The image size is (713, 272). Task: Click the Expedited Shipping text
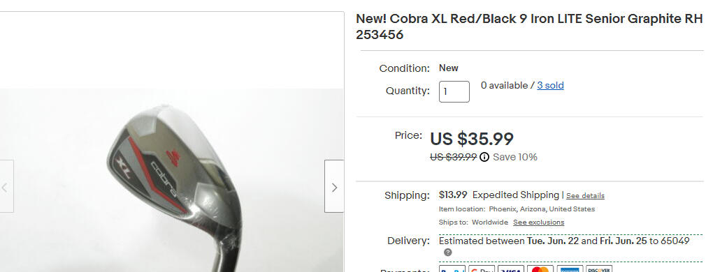click(516, 195)
